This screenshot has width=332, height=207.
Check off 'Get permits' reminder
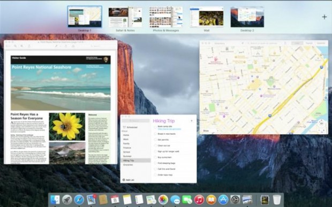coord(155,140)
